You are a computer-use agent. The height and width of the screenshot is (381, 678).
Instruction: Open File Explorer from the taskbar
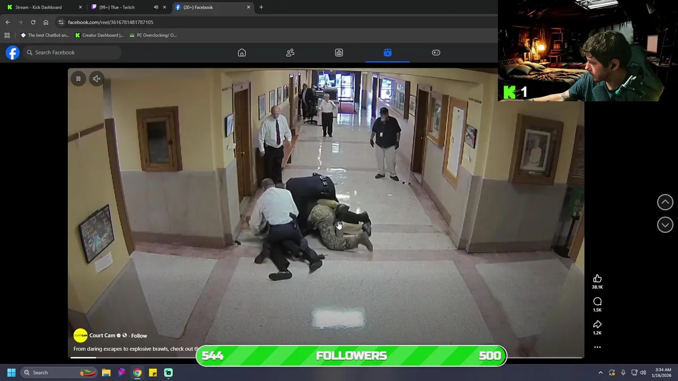pos(106,373)
